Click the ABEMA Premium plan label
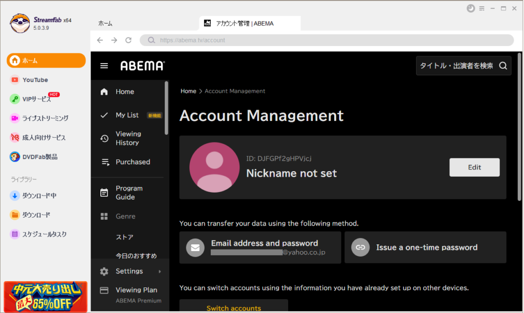This screenshot has width=524, height=313. point(139,301)
